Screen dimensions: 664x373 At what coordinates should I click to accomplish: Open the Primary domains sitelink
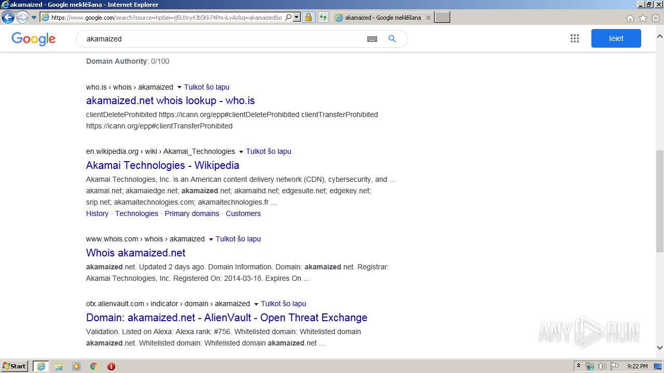[192, 213]
